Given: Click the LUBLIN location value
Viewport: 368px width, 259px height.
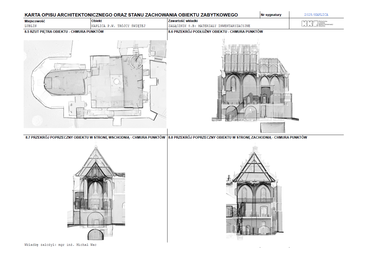Looking at the screenshot, I should click(x=31, y=26).
